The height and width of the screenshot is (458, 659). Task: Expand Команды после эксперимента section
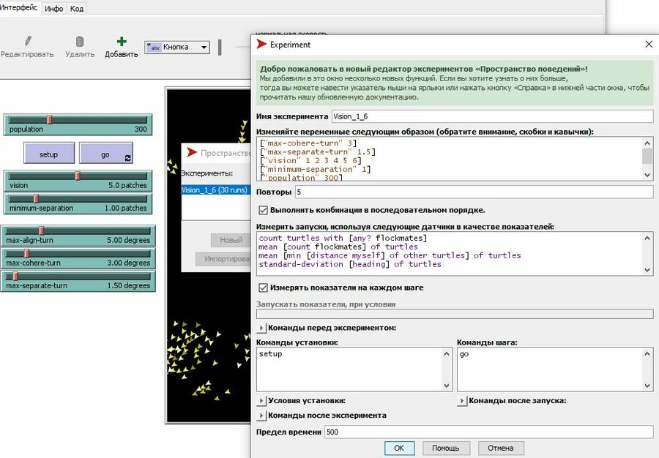coord(262,416)
